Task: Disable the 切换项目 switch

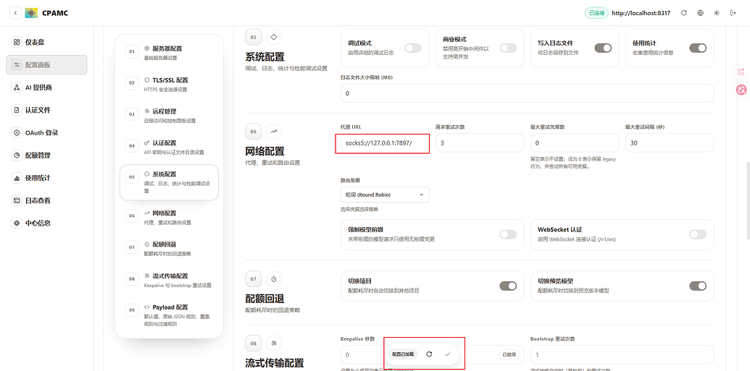Action: pos(508,286)
